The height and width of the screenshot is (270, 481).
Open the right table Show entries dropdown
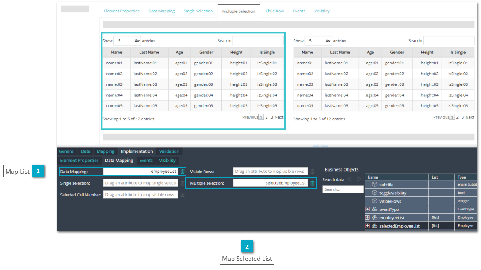(318, 41)
